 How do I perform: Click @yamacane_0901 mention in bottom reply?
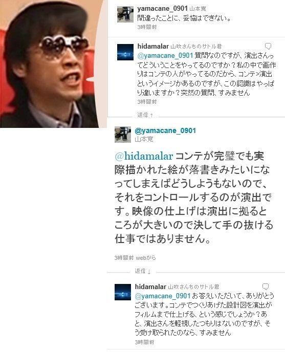163,296
